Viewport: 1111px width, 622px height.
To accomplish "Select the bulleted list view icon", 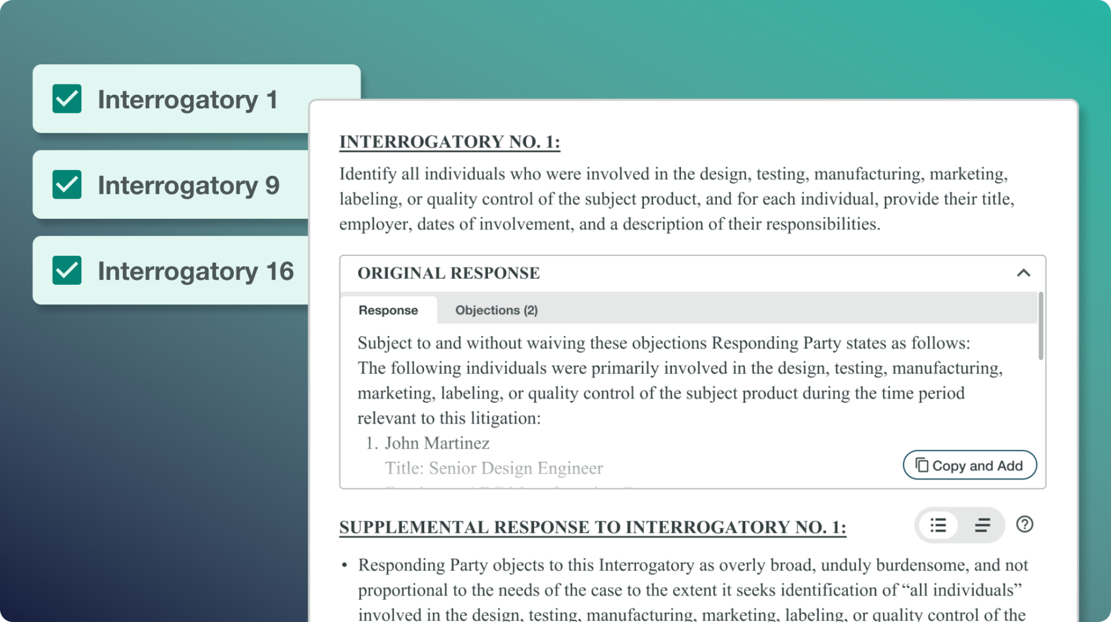I will [x=939, y=525].
